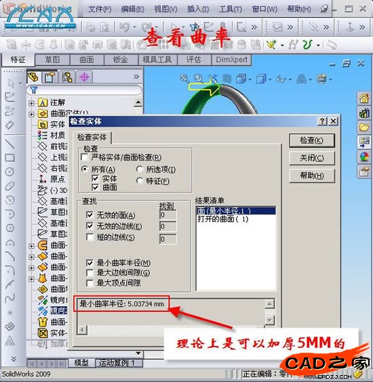The width and height of the screenshot is (373, 382).
Task: Open the ConfigurationManager tab icon
Action: 67,77
